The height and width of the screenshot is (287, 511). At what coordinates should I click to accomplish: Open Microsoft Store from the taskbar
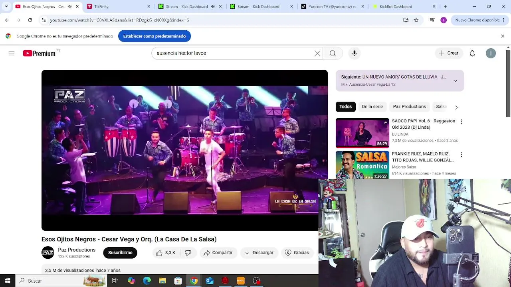click(x=178, y=281)
